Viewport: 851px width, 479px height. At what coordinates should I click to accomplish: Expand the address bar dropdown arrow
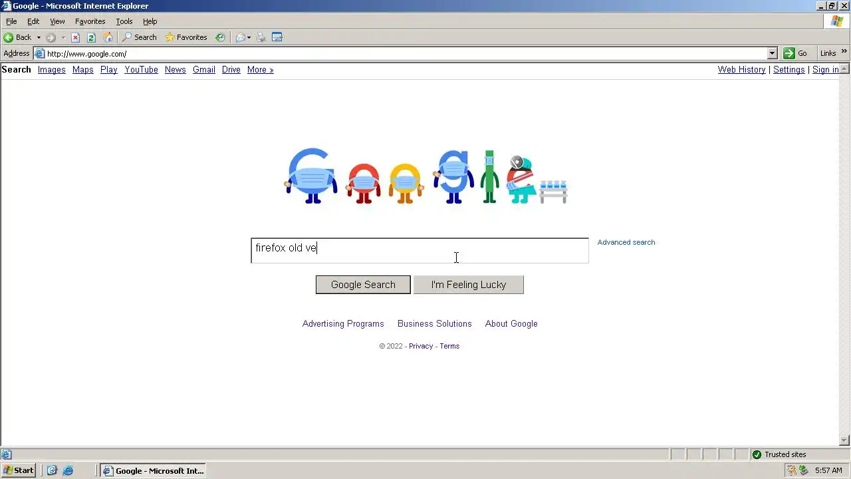[772, 53]
